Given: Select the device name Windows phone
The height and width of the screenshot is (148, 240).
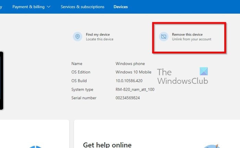Looking at the screenshot, I should [x=130, y=64].
